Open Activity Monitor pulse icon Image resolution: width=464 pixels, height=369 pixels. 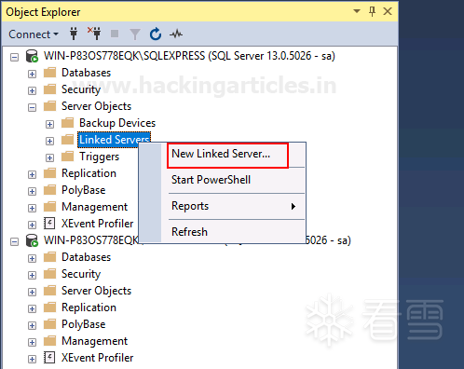176,34
